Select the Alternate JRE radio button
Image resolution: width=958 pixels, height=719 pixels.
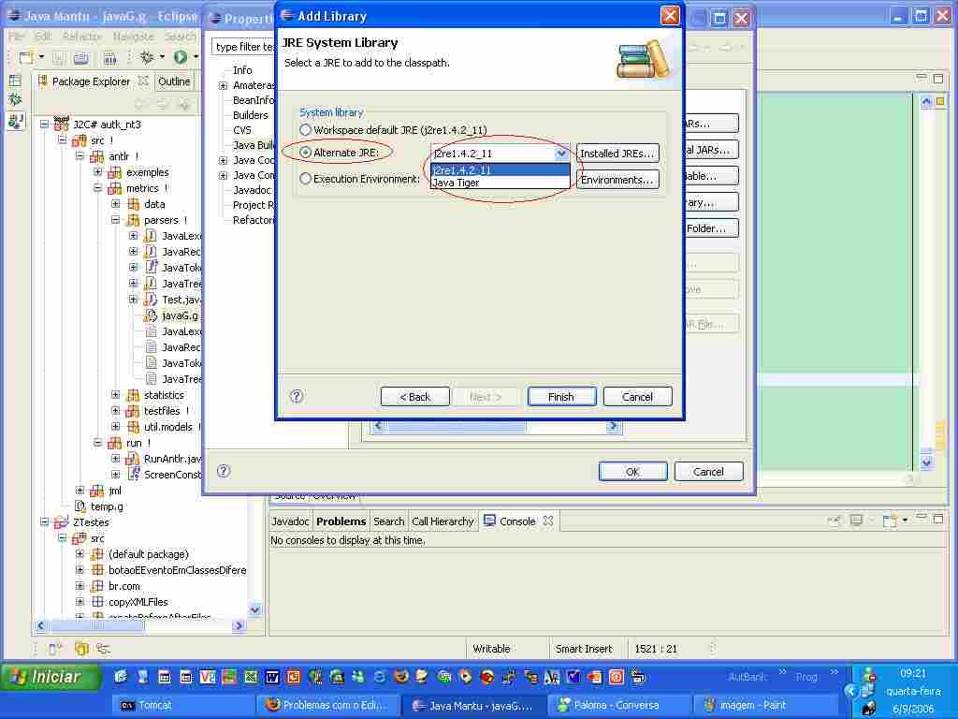click(305, 153)
